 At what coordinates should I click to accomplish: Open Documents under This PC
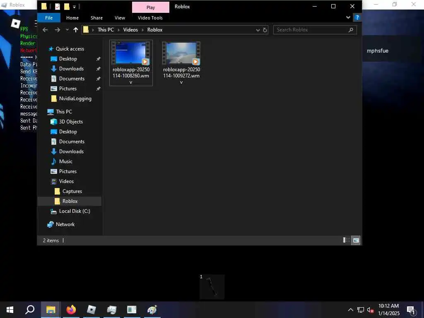pyautogui.click(x=72, y=142)
